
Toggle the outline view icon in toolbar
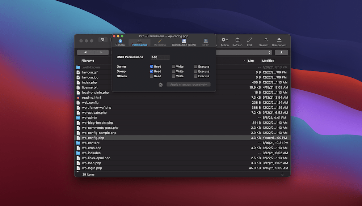[x=102, y=40]
